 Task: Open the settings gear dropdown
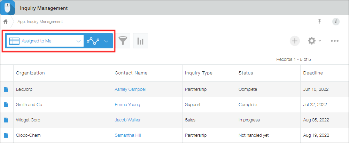tap(314, 41)
